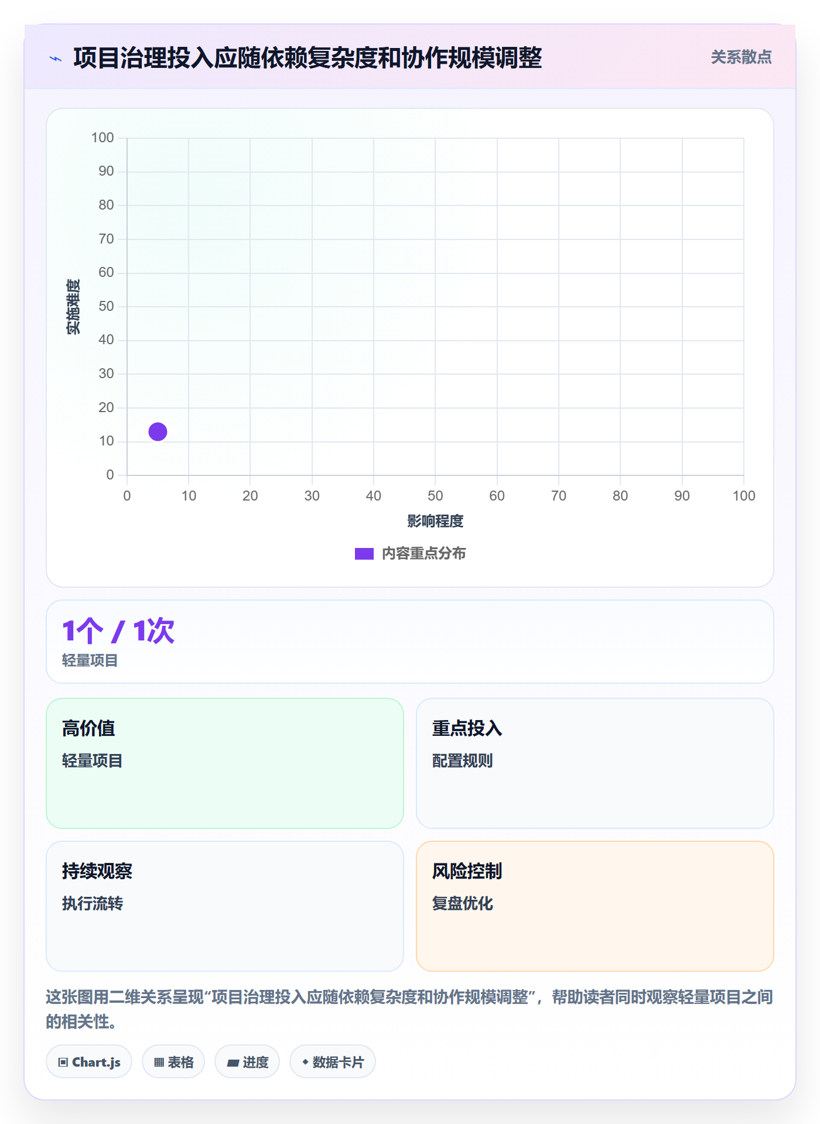
Task: Click the 影响程度 x-axis title
Action: (435, 521)
